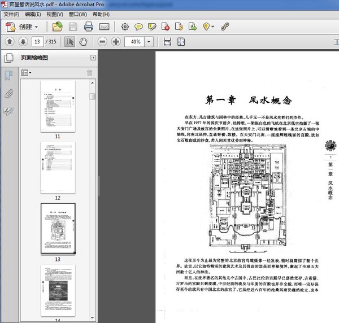Open the 编辑(E) menu
This screenshot has width=339, height=323.
tap(33, 14)
